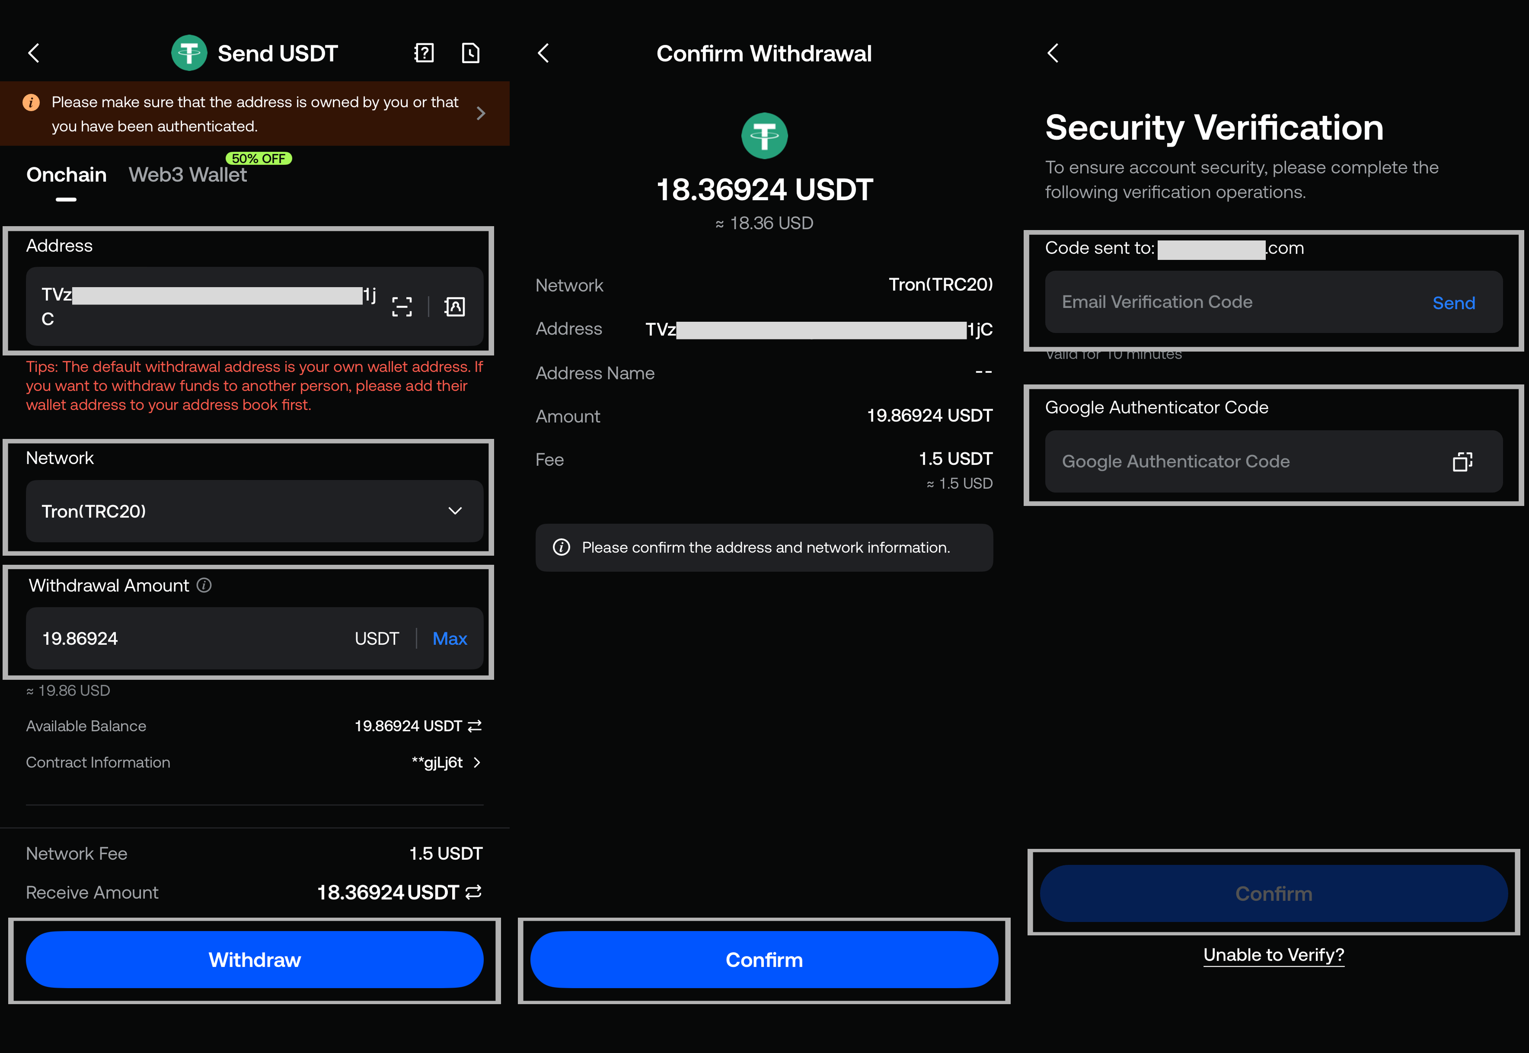
Task: Go back from the Confirm Withdrawal screen
Action: [x=544, y=54]
